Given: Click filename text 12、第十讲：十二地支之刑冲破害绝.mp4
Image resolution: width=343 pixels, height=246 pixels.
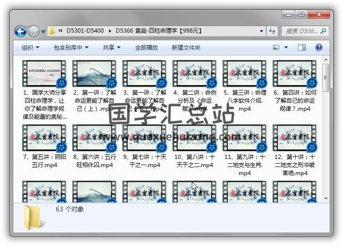Looking at the screenshot, I should click(x=295, y=165).
